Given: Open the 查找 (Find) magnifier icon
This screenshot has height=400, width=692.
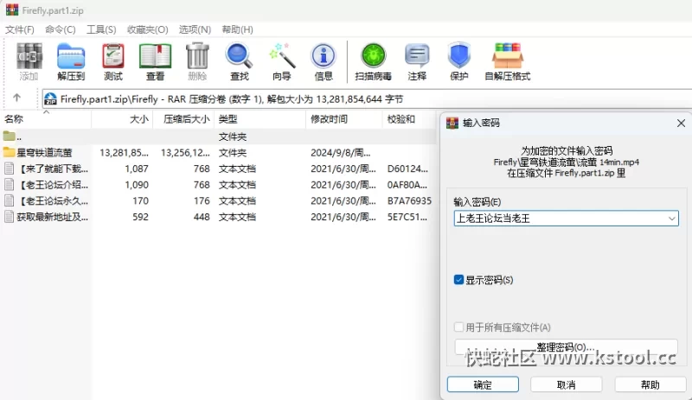Looking at the screenshot, I should coord(240,56).
